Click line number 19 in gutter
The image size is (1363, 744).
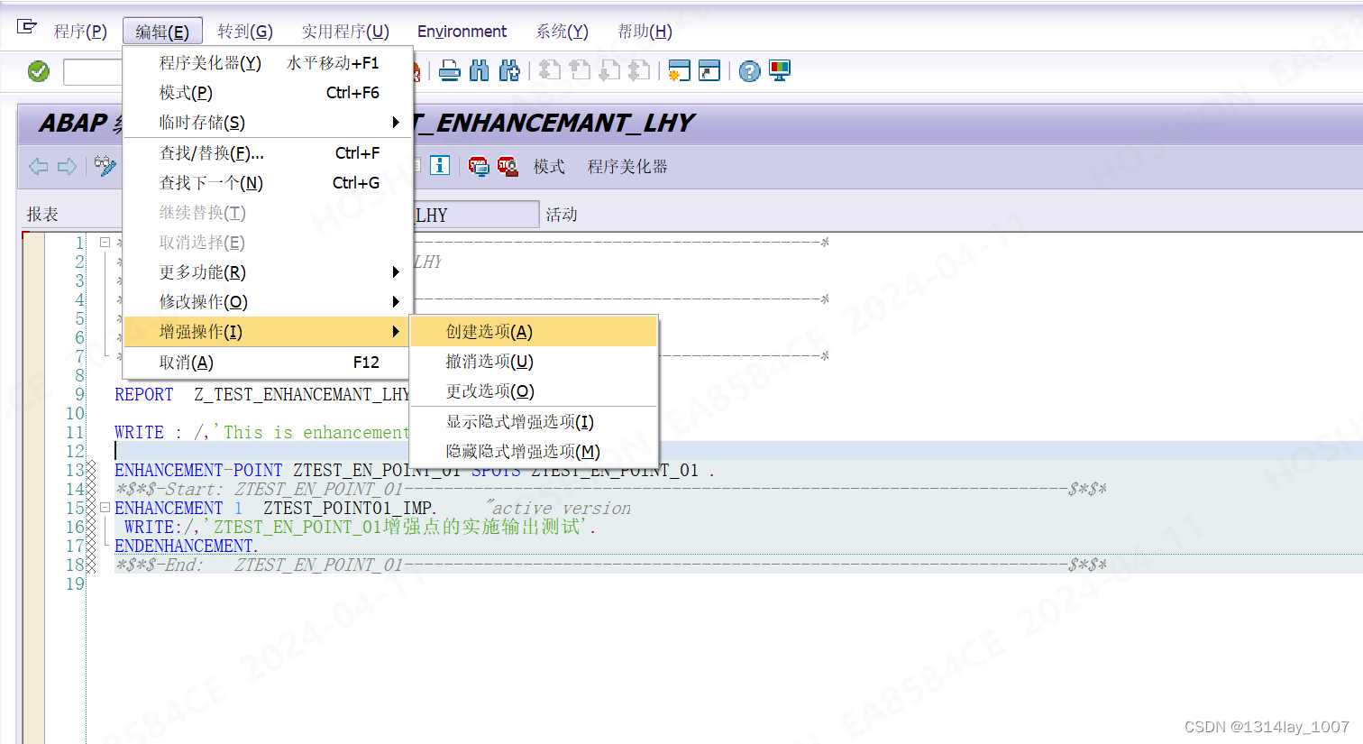tap(75, 583)
